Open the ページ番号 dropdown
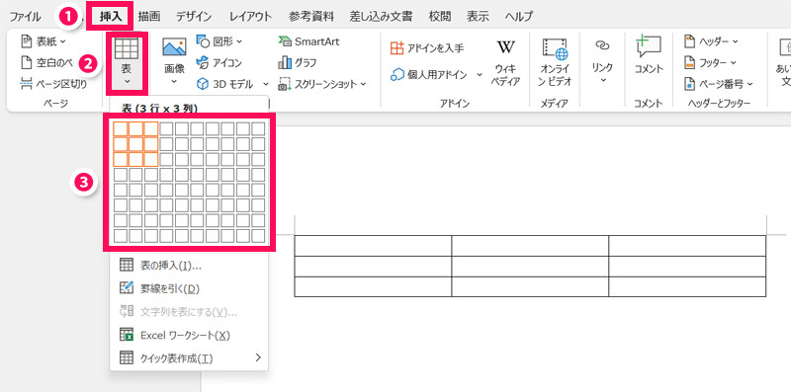This screenshot has width=791, height=392. click(749, 84)
